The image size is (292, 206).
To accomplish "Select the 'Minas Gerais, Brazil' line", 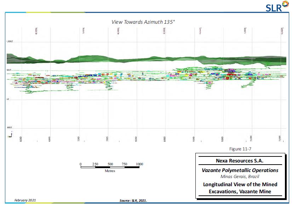I will (x=240, y=176).
